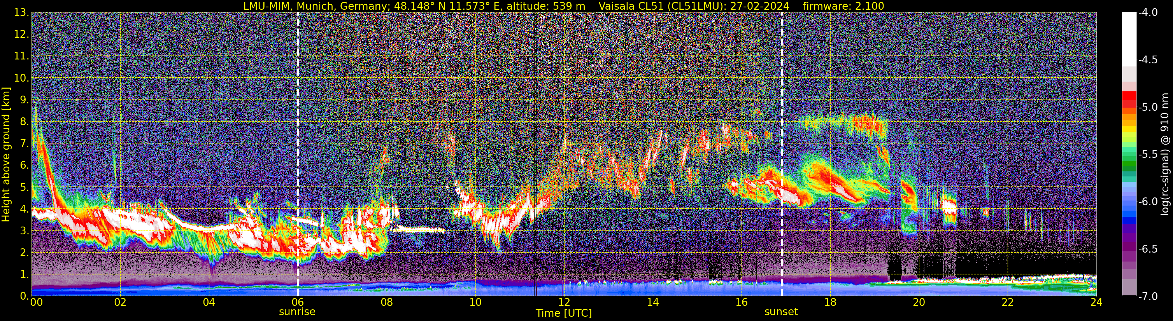This screenshot has width=1173, height=321.
Task: Click the x-axis tick label '12'
Action: point(564,302)
